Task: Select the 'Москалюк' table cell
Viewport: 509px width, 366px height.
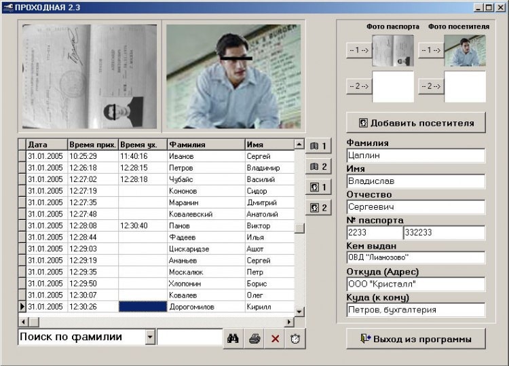Action: coord(206,272)
